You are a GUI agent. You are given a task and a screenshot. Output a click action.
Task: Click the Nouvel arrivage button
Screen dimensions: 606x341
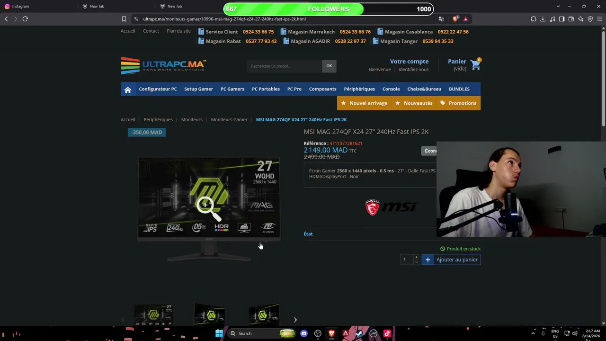pyautogui.click(x=364, y=103)
